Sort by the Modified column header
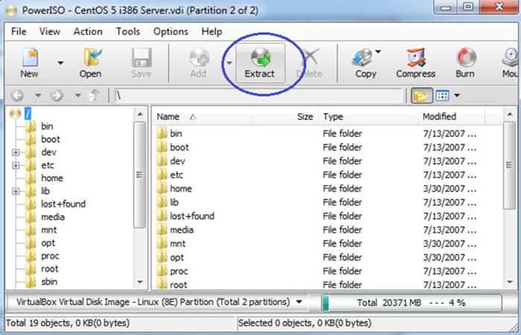The height and width of the screenshot is (335, 521). (x=451, y=117)
